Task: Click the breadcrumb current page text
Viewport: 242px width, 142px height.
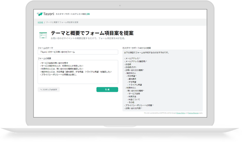Action: click(x=62, y=22)
